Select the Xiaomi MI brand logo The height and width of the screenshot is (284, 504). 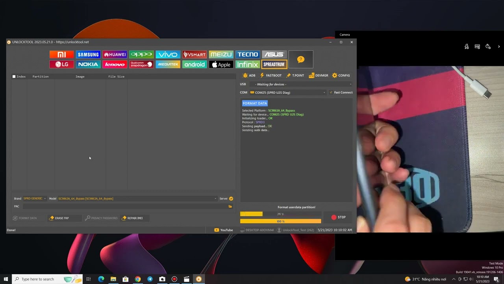coord(61,54)
